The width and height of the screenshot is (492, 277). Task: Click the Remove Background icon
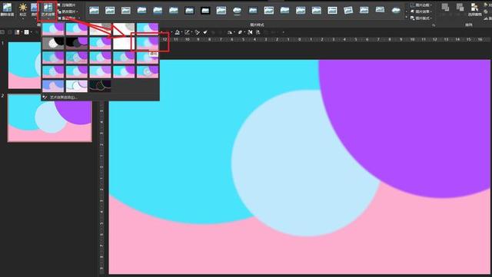[7, 9]
